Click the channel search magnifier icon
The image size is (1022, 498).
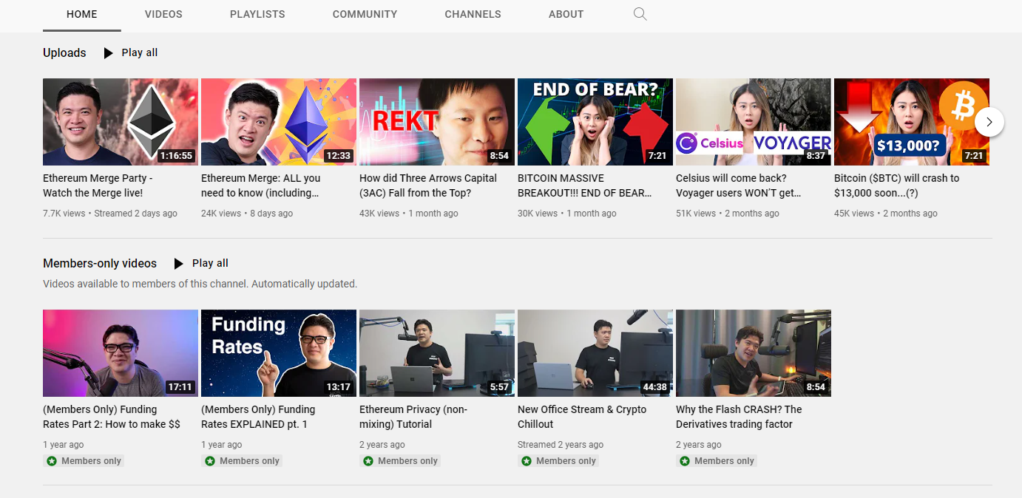[x=640, y=14]
